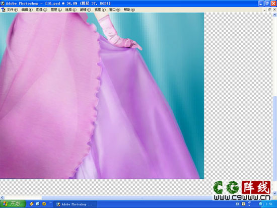277x208 pixels.
Task: Click the Photoshop icon in the title bar
Action: coord(3,3)
